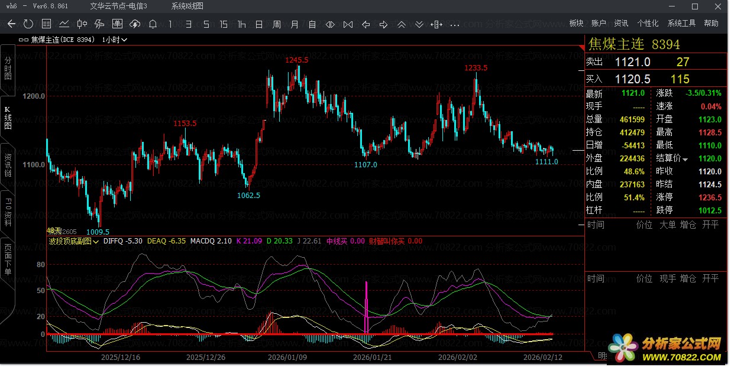Click the cloud sync icon
Viewport: 731px width, 367px height.
(135, 24)
